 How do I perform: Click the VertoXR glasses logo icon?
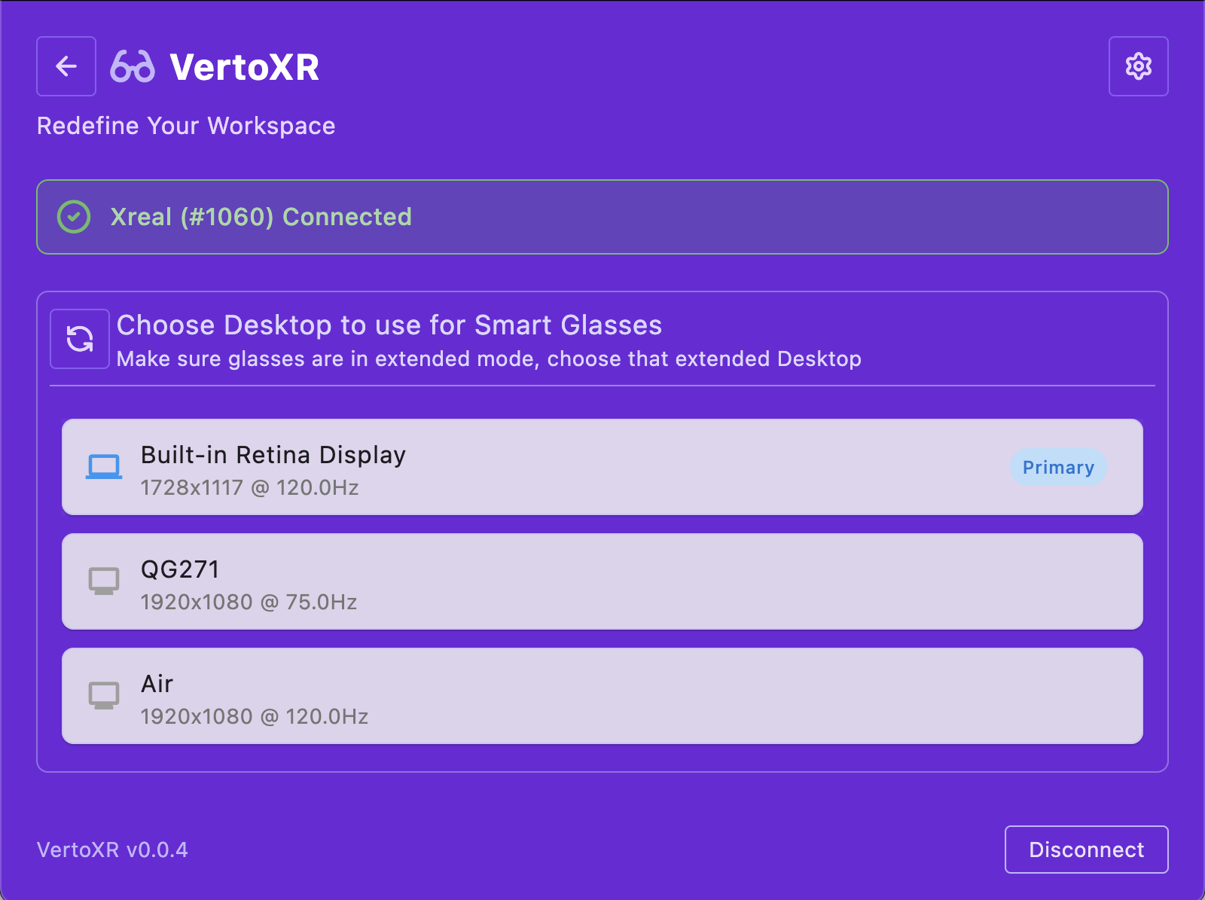(133, 66)
